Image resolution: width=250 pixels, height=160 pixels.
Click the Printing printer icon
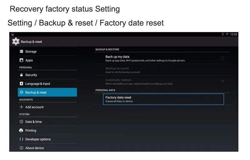click(x=22, y=131)
